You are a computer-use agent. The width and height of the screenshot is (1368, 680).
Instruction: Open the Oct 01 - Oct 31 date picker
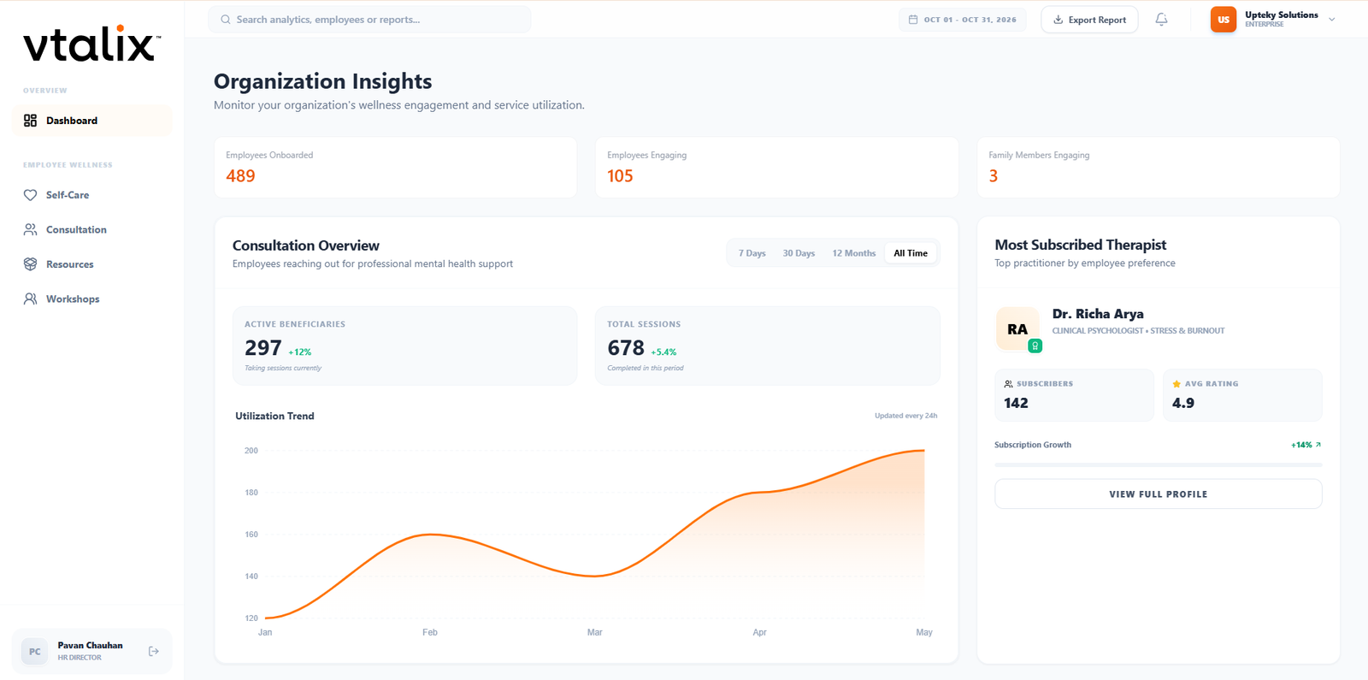click(962, 20)
